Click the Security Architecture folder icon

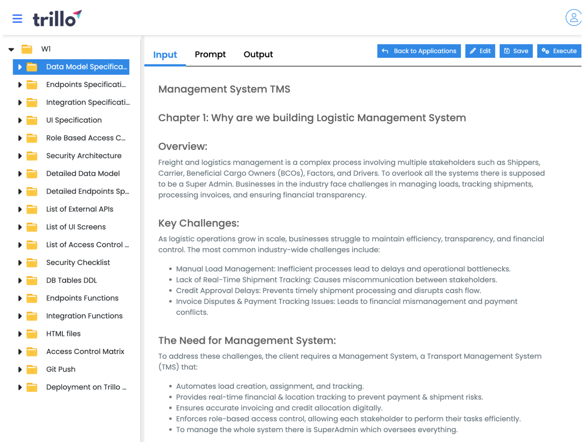[x=32, y=156]
